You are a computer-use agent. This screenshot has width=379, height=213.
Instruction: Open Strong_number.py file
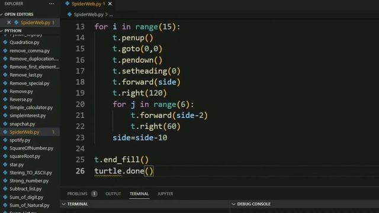point(29,181)
